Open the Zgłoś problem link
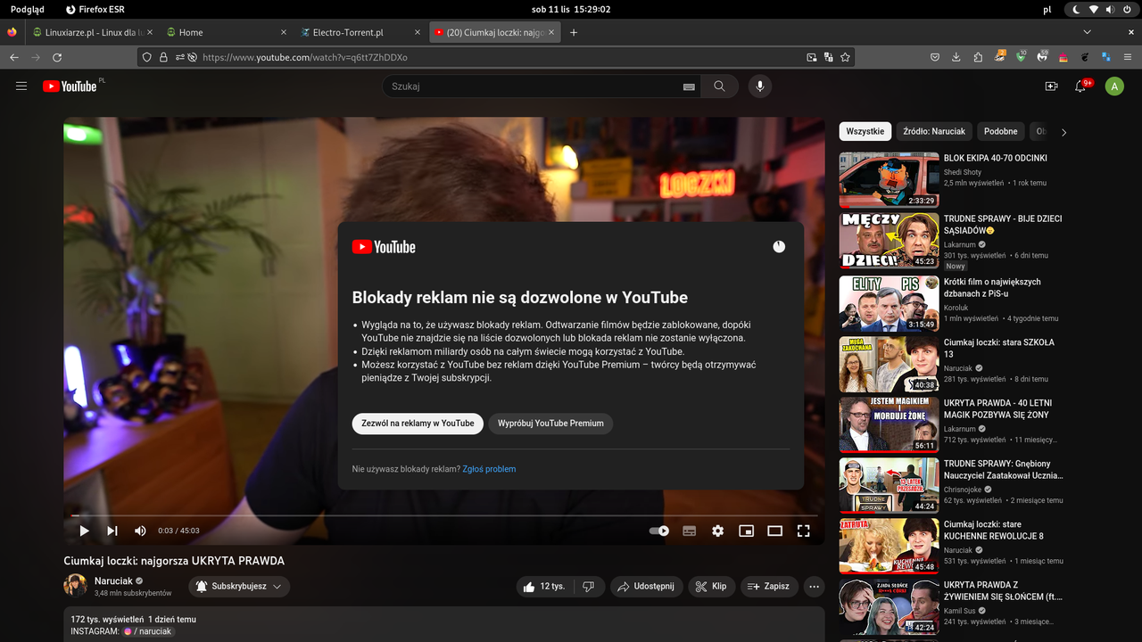Screen dimensions: 1142x642 click(489, 469)
